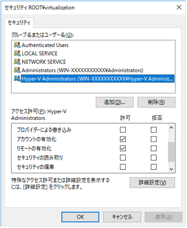
Task: Uncheck allow for アカウントの有効化
Action: tap(123, 139)
